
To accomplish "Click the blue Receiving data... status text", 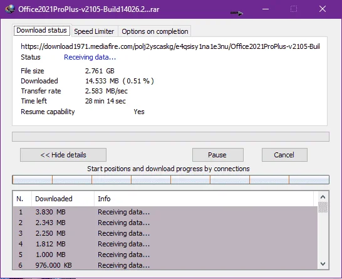I will pyautogui.click(x=90, y=57).
